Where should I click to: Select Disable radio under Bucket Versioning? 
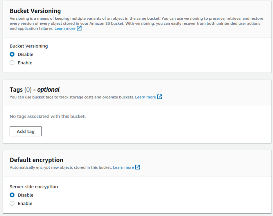point(12,54)
